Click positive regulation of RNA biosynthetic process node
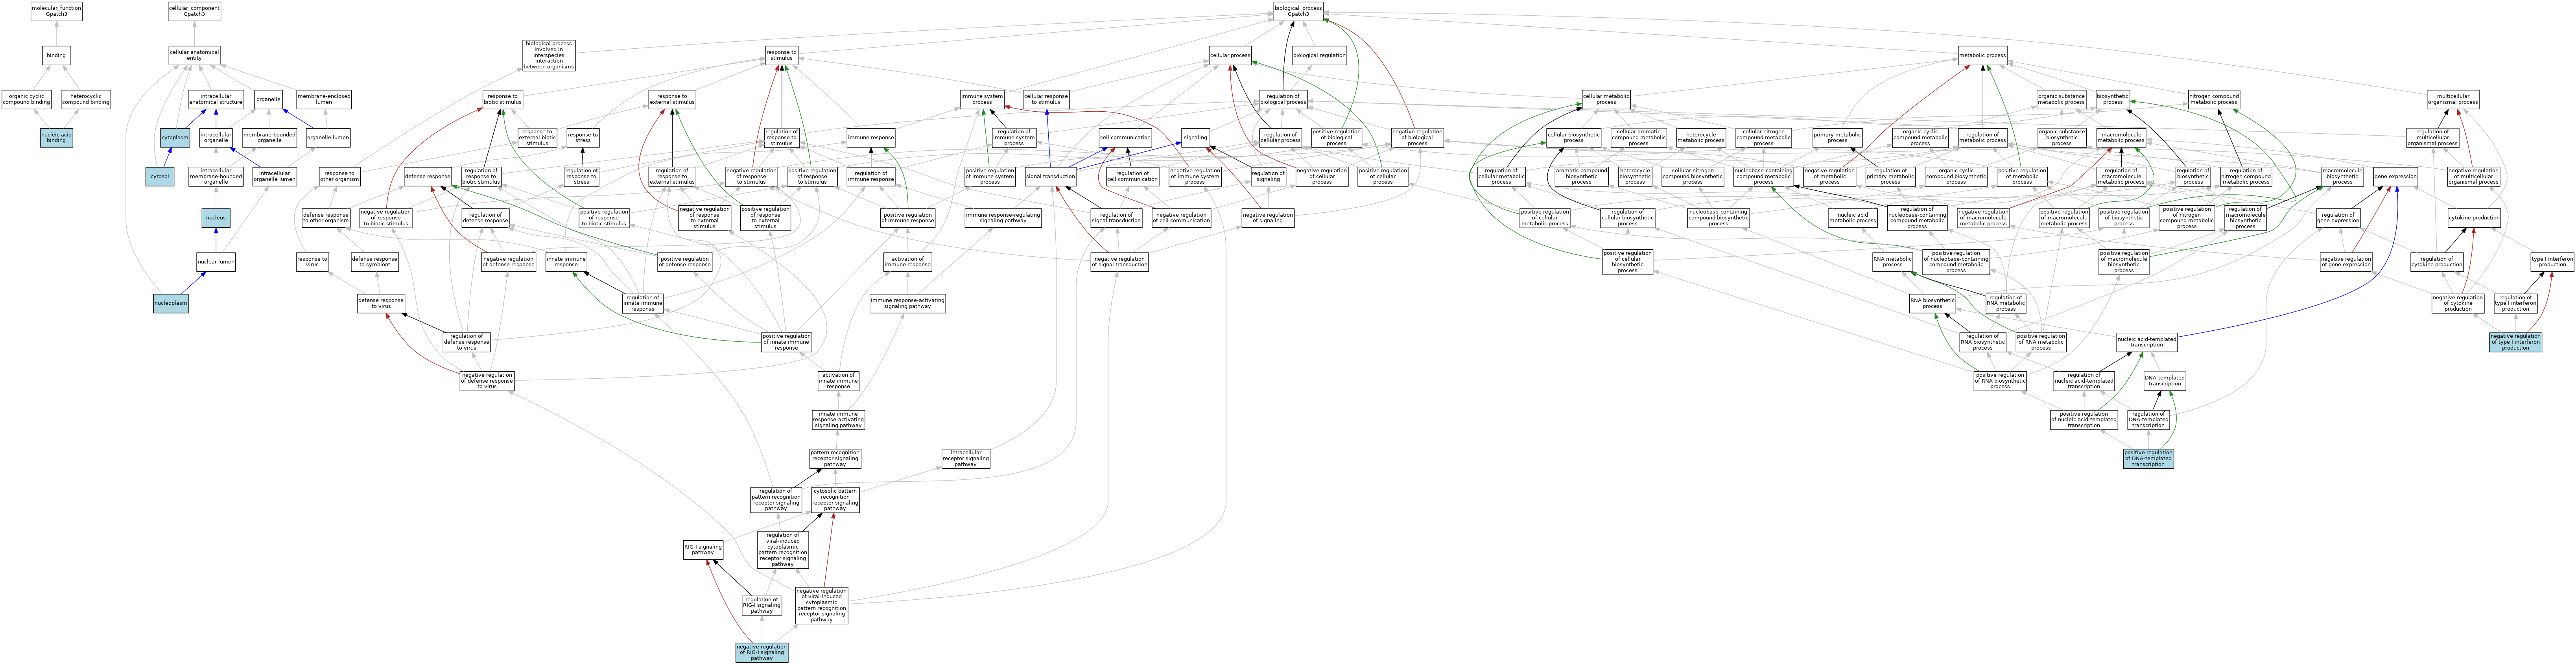Image resolution: width=2576 pixels, height=665 pixels. point(2000,381)
